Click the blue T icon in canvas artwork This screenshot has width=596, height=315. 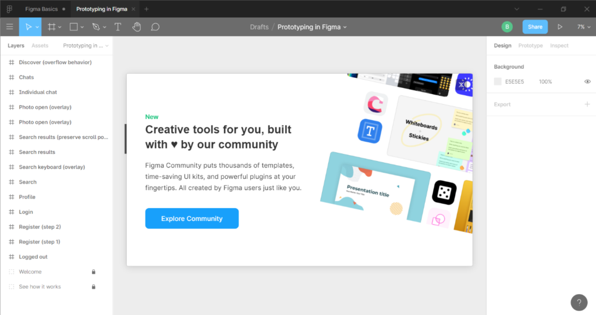370,131
